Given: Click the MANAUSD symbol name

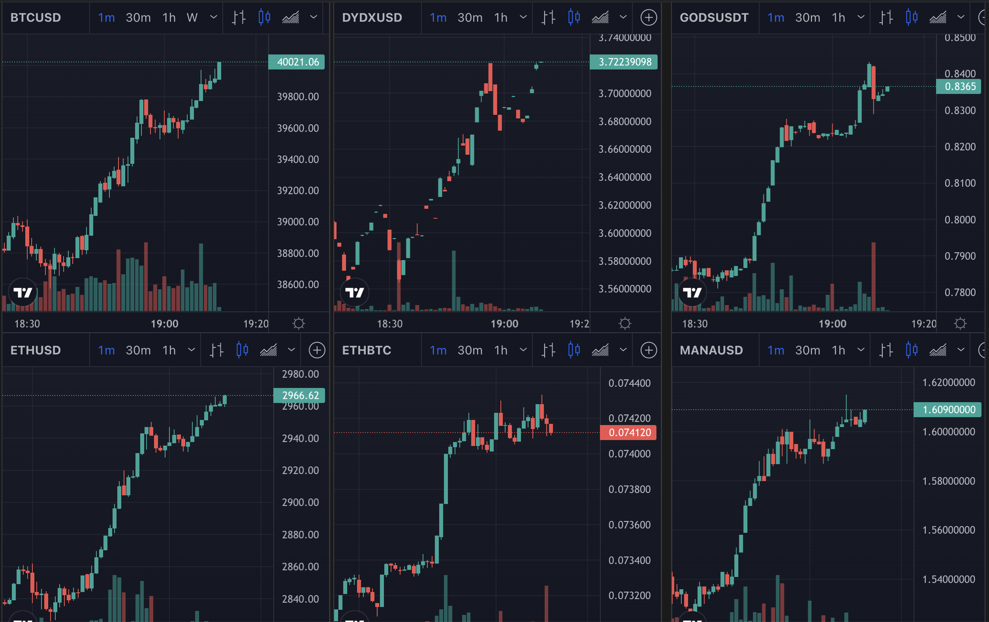Looking at the screenshot, I should pos(711,350).
